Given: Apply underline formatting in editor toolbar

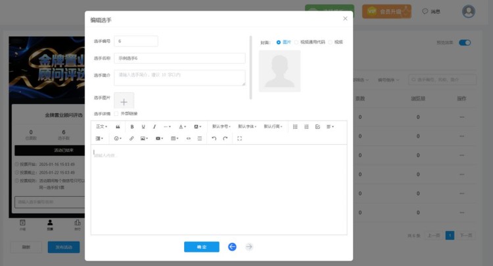Looking at the screenshot, I should [x=143, y=126].
